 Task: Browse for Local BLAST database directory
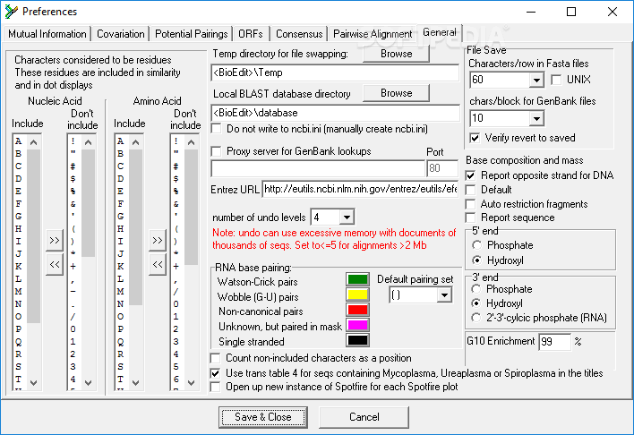point(396,93)
